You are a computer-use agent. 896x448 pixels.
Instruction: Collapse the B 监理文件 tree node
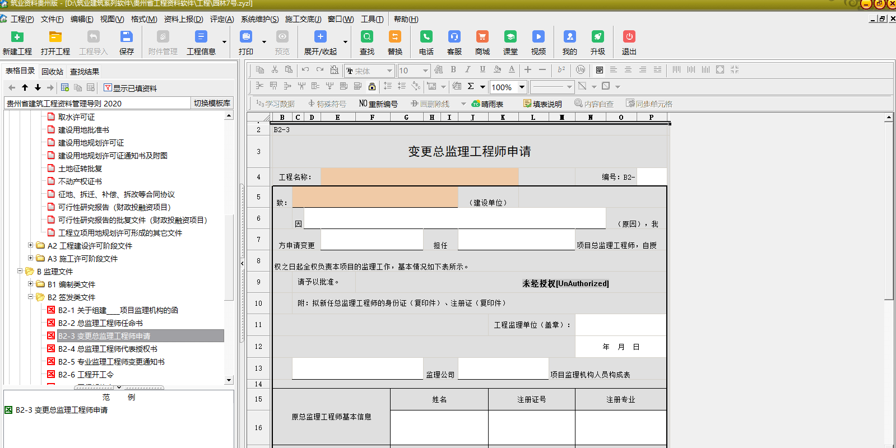[20, 271]
